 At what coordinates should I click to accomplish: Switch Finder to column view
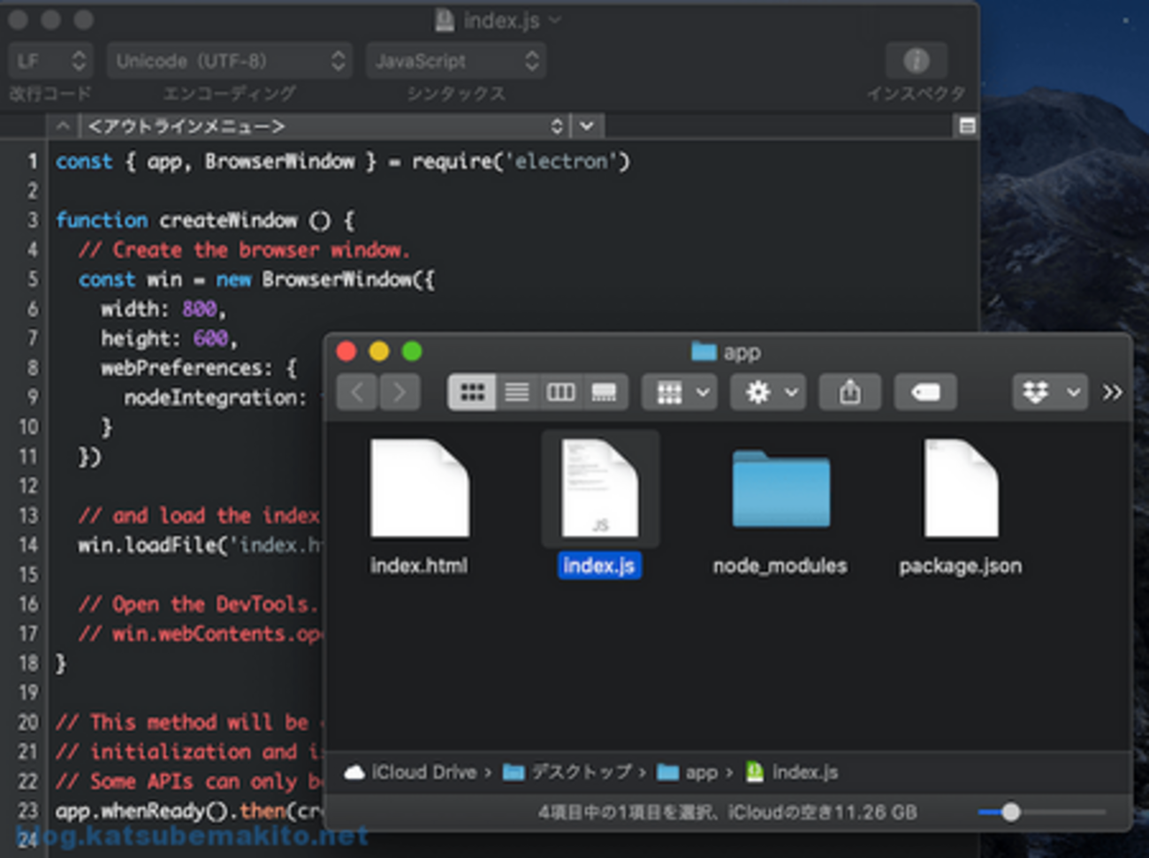pyautogui.click(x=560, y=392)
